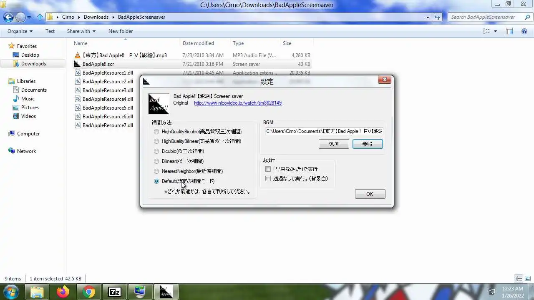The height and width of the screenshot is (300, 534).
Task: Click the change view icon
Action: 486,31
